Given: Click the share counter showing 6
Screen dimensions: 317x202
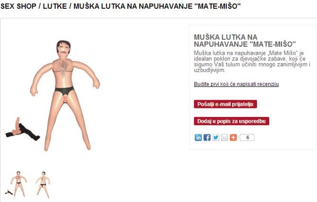Looking at the screenshot, I should coord(247,138).
